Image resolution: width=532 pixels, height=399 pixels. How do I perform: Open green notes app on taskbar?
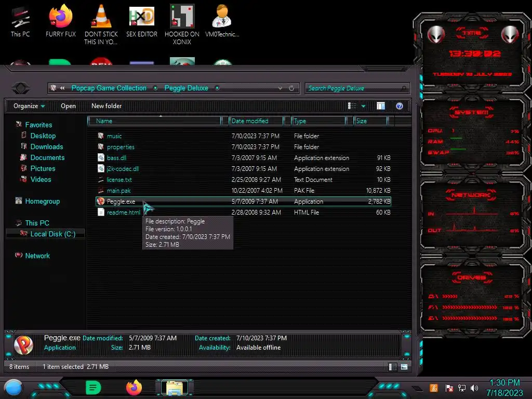pos(94,388)
